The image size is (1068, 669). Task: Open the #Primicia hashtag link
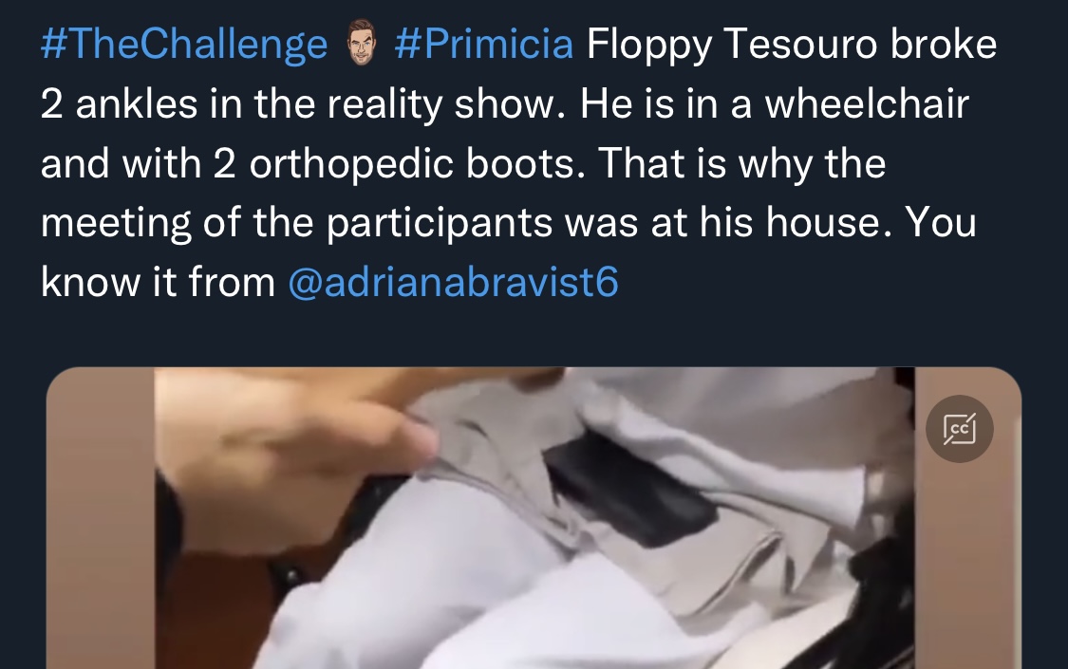pos(483,45)
